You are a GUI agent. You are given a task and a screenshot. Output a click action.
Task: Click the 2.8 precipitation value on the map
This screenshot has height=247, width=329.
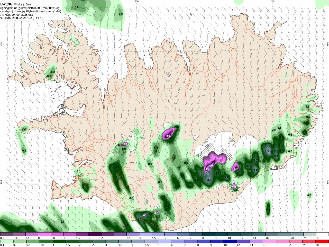pyautogui.click(x=227, y=177)
